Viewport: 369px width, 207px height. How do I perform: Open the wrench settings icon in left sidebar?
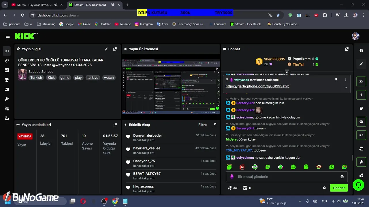click(x=7, y=99)
